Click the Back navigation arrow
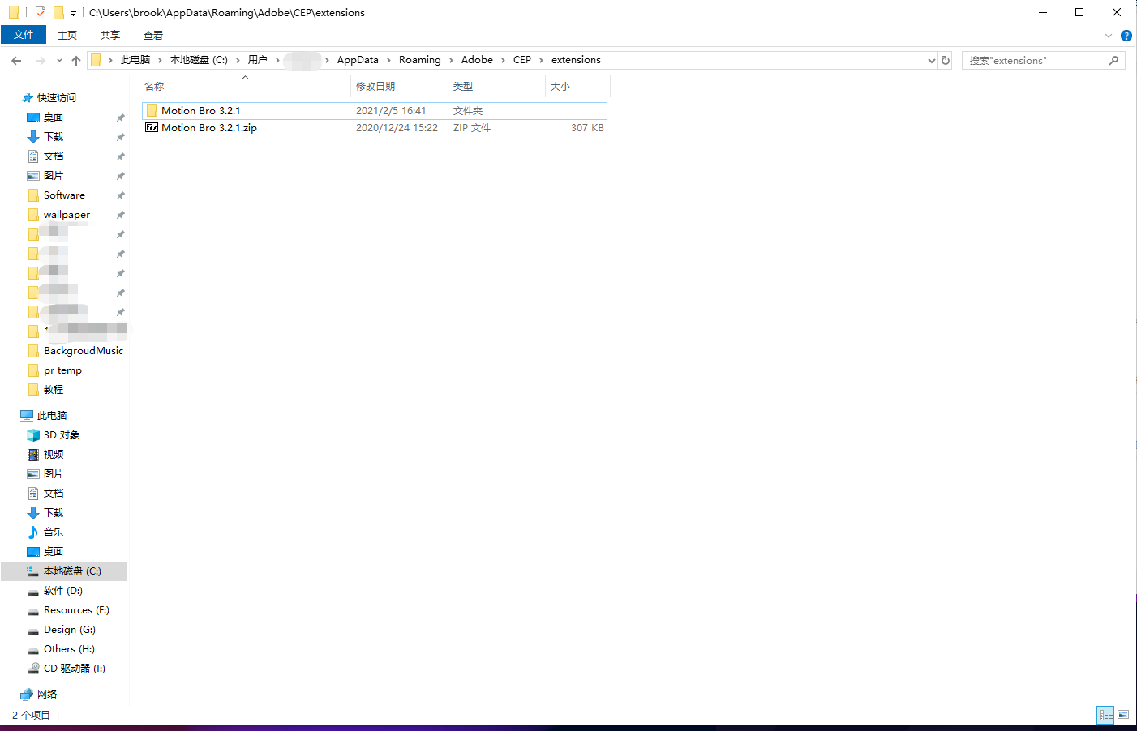 16,61
